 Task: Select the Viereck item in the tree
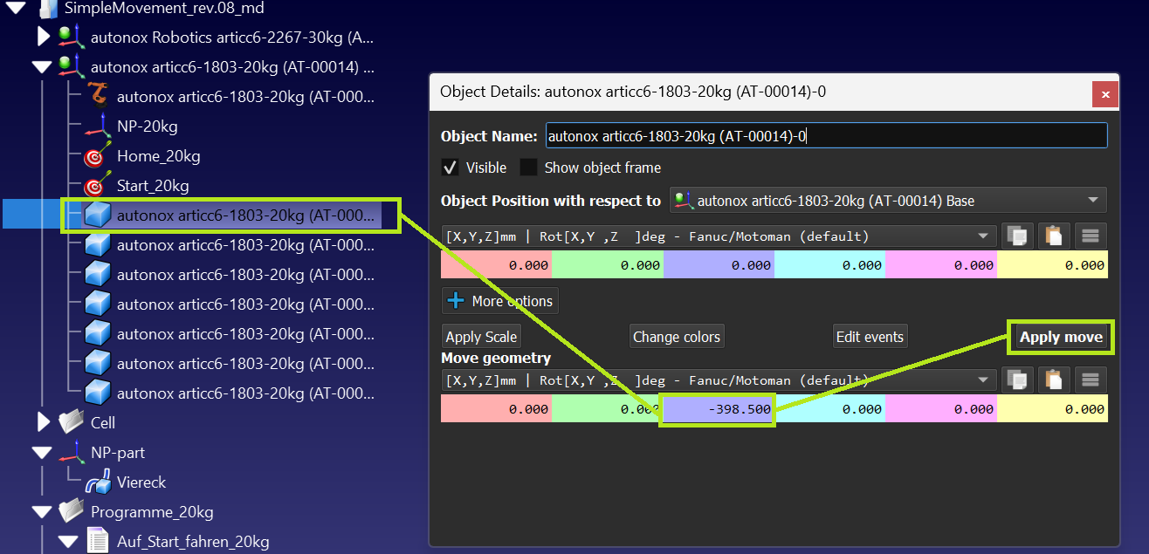click(141, 482)
